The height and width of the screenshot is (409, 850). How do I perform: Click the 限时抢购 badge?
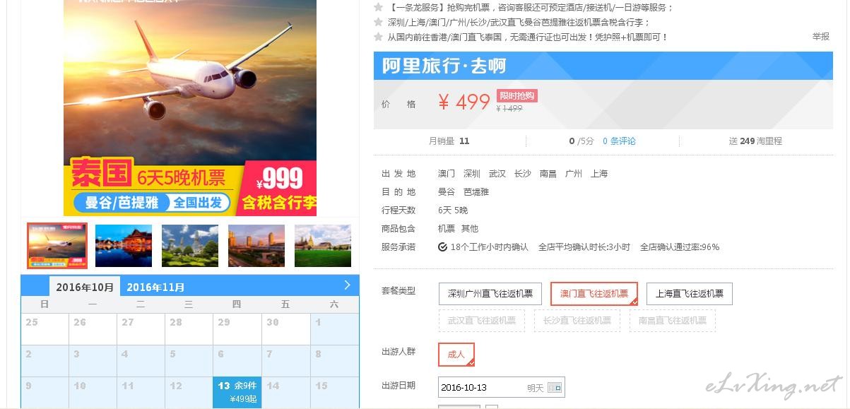(x=517, y=96)
